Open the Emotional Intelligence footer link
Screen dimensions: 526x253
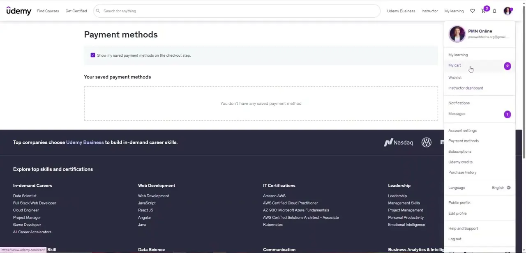pyautogui.click(x=406, y=225)
